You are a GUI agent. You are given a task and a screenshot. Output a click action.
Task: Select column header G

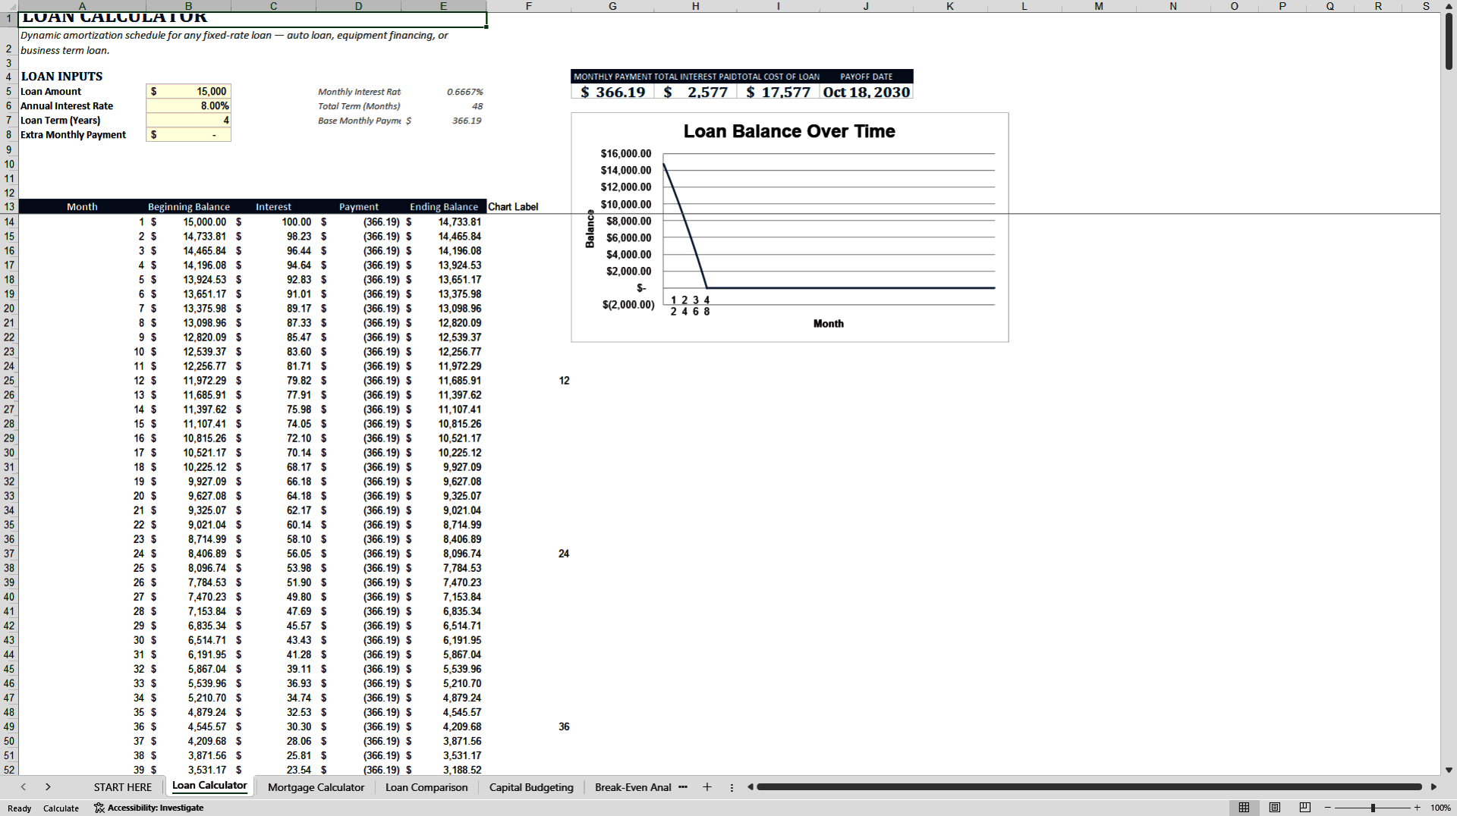pos(612,6)
